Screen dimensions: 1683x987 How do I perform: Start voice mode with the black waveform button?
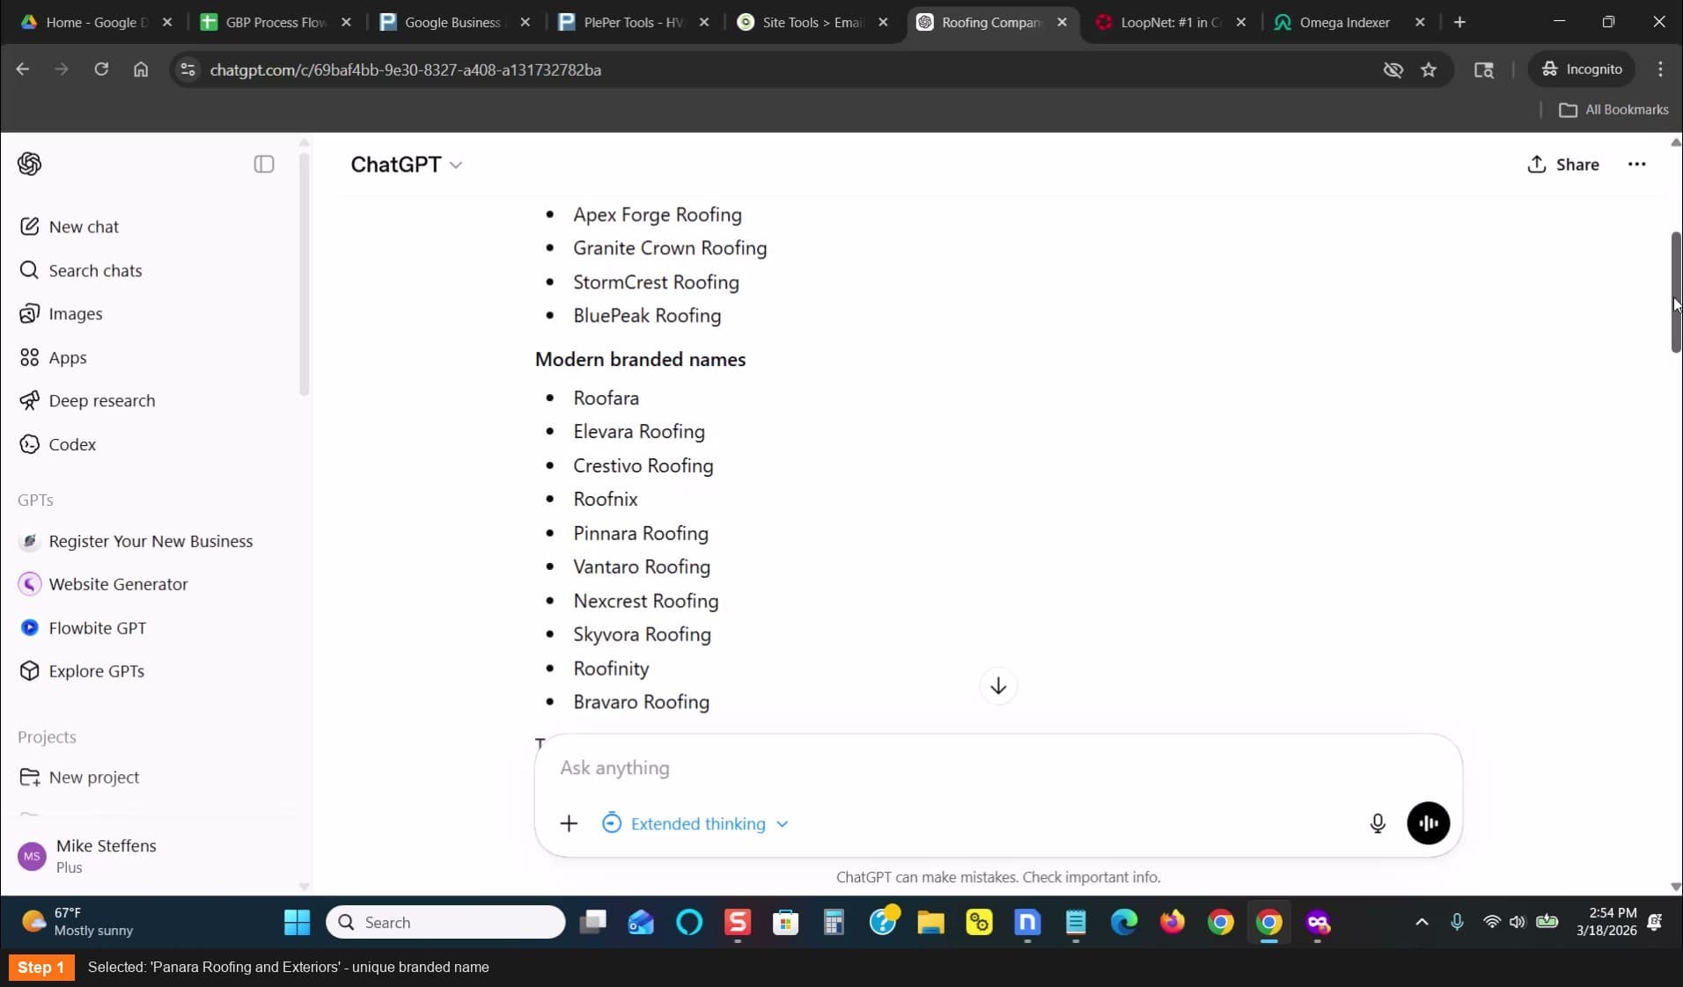pos(1428,823)
